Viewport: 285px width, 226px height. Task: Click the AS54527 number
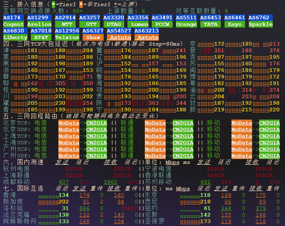119,31
